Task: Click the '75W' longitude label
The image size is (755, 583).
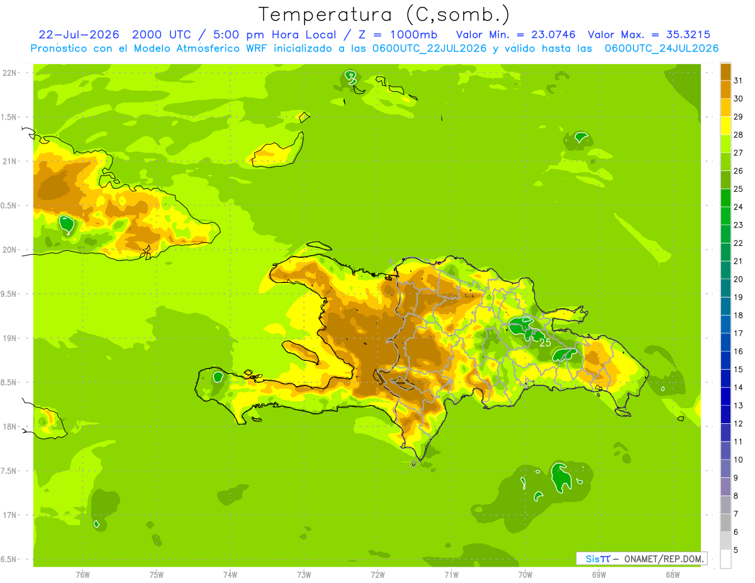Action: (x=157, y=575)
